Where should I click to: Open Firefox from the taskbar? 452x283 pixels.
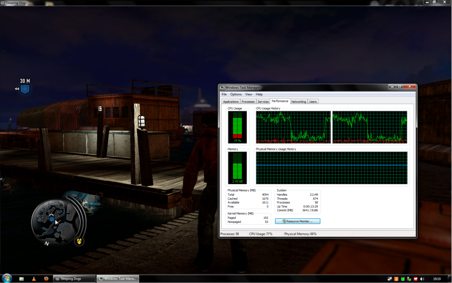45,279
